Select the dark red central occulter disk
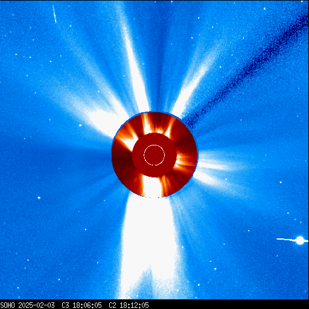309x309 pixels. point(154,155)
